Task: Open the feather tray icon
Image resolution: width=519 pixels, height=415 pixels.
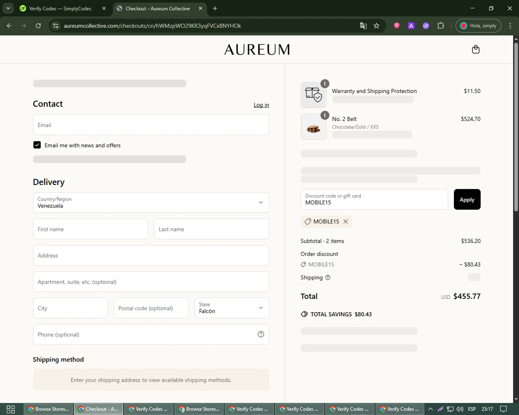Action: pos(440,409)
